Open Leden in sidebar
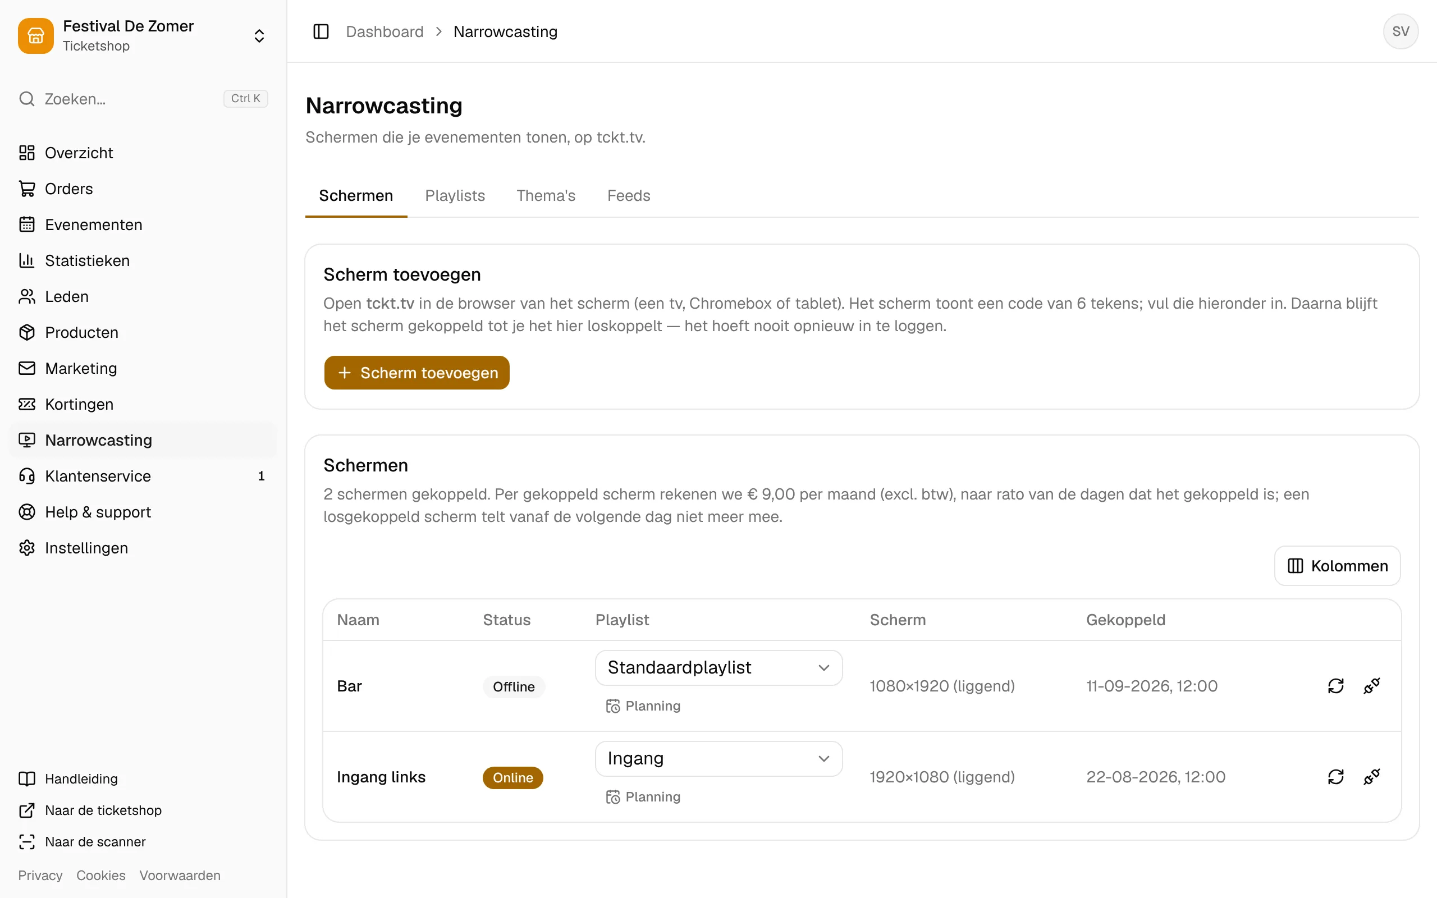This screenshot has width=1437, height=898. 143,296
